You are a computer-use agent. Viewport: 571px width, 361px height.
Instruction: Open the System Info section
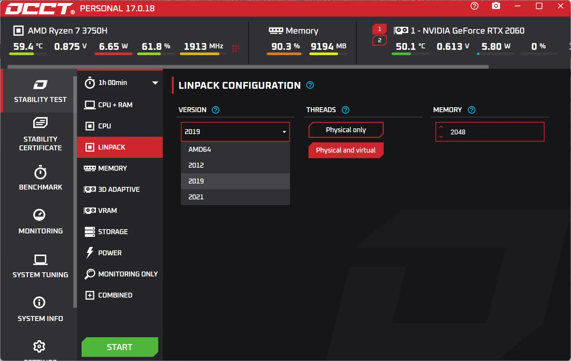point(40,309)
